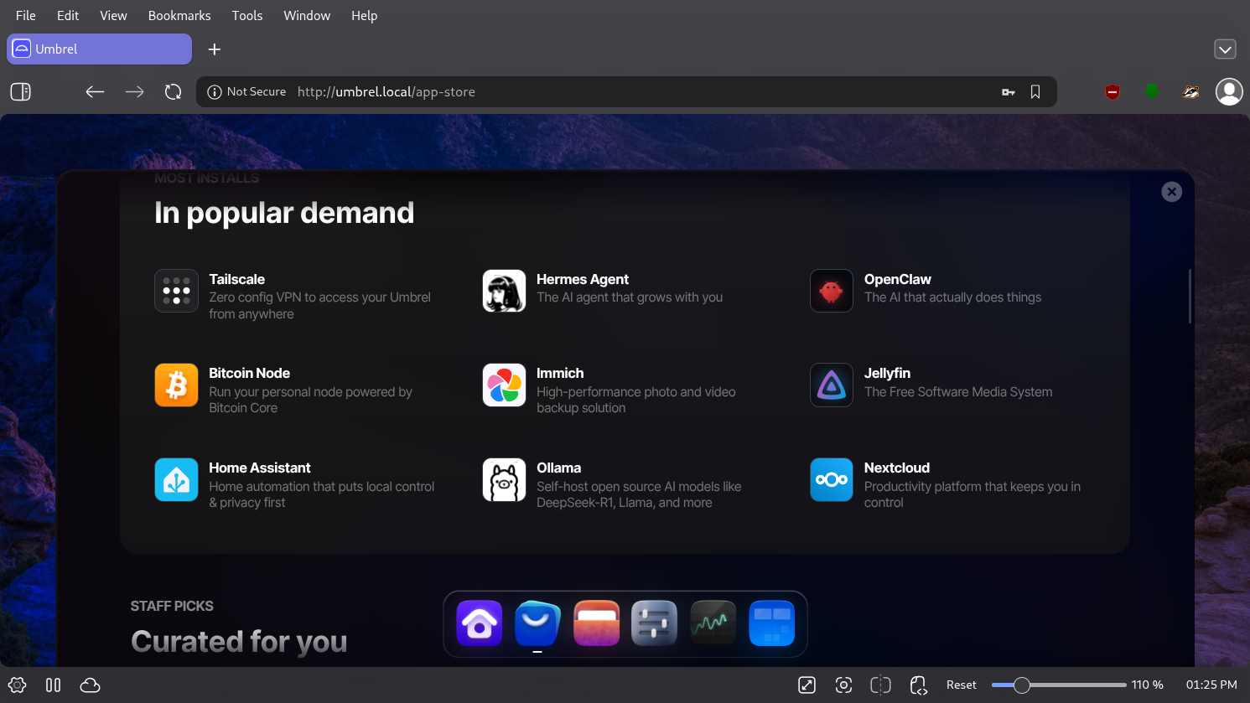Image resolution: width=1250 pixels, height=703 pixels.
Task: Open the Ollama llama icon
Action: click(504, 479)
